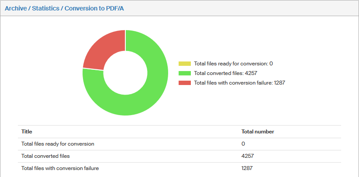This screenshot has height=177, width=359.
Task: Toggle the yellow legend swatch for ready files
Action: [185, 64]
